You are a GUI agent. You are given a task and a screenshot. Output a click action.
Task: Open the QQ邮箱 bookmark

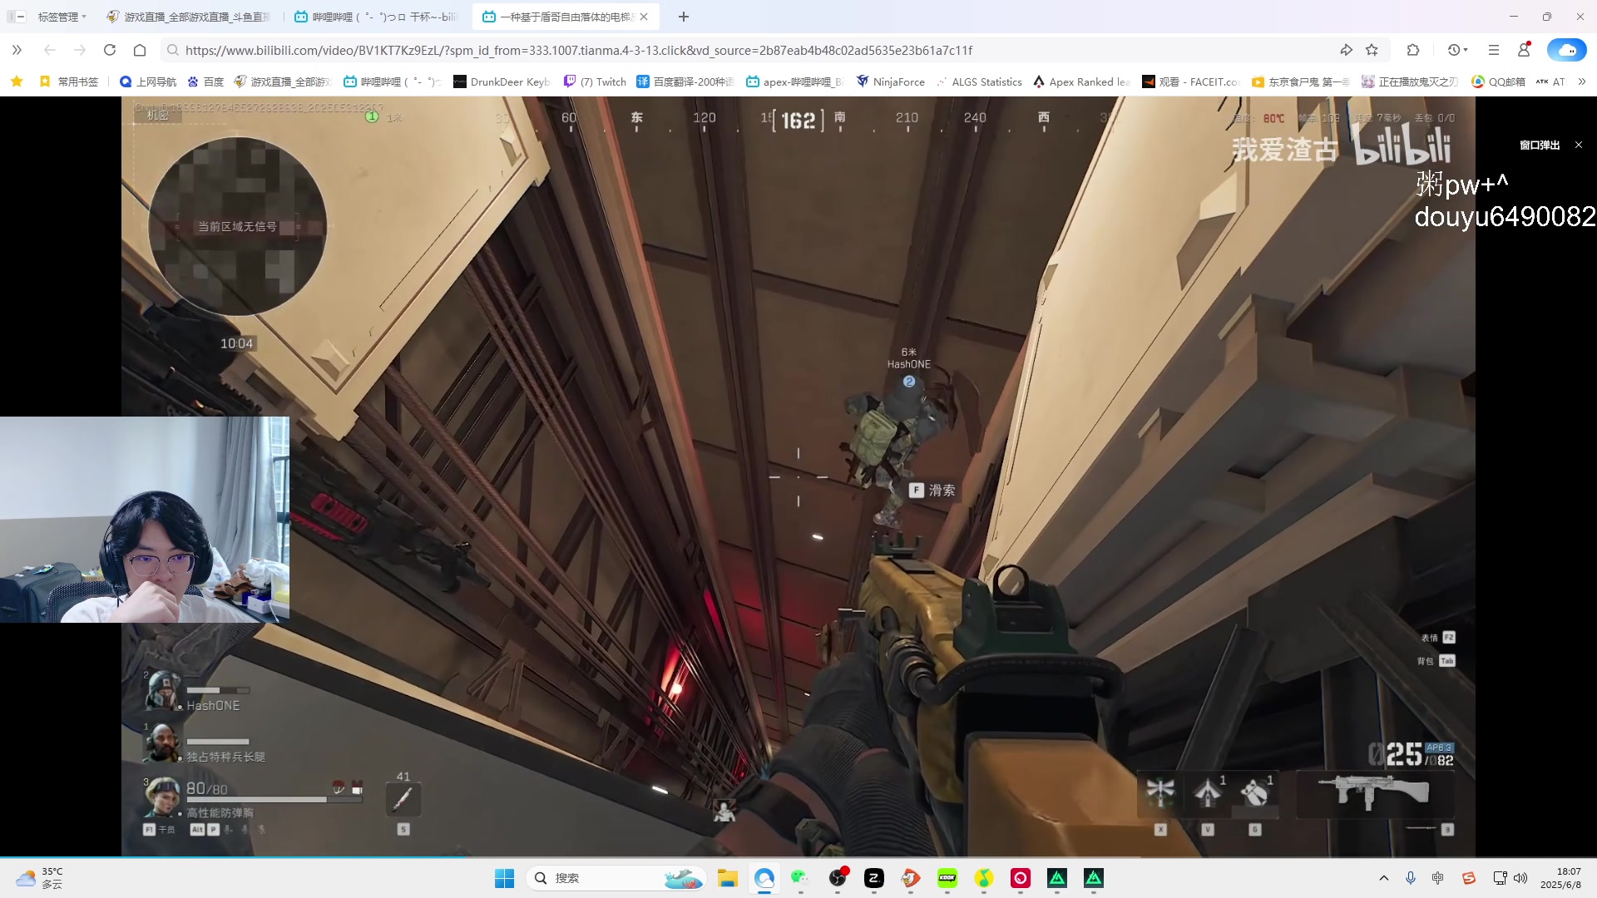[1499, 81]
